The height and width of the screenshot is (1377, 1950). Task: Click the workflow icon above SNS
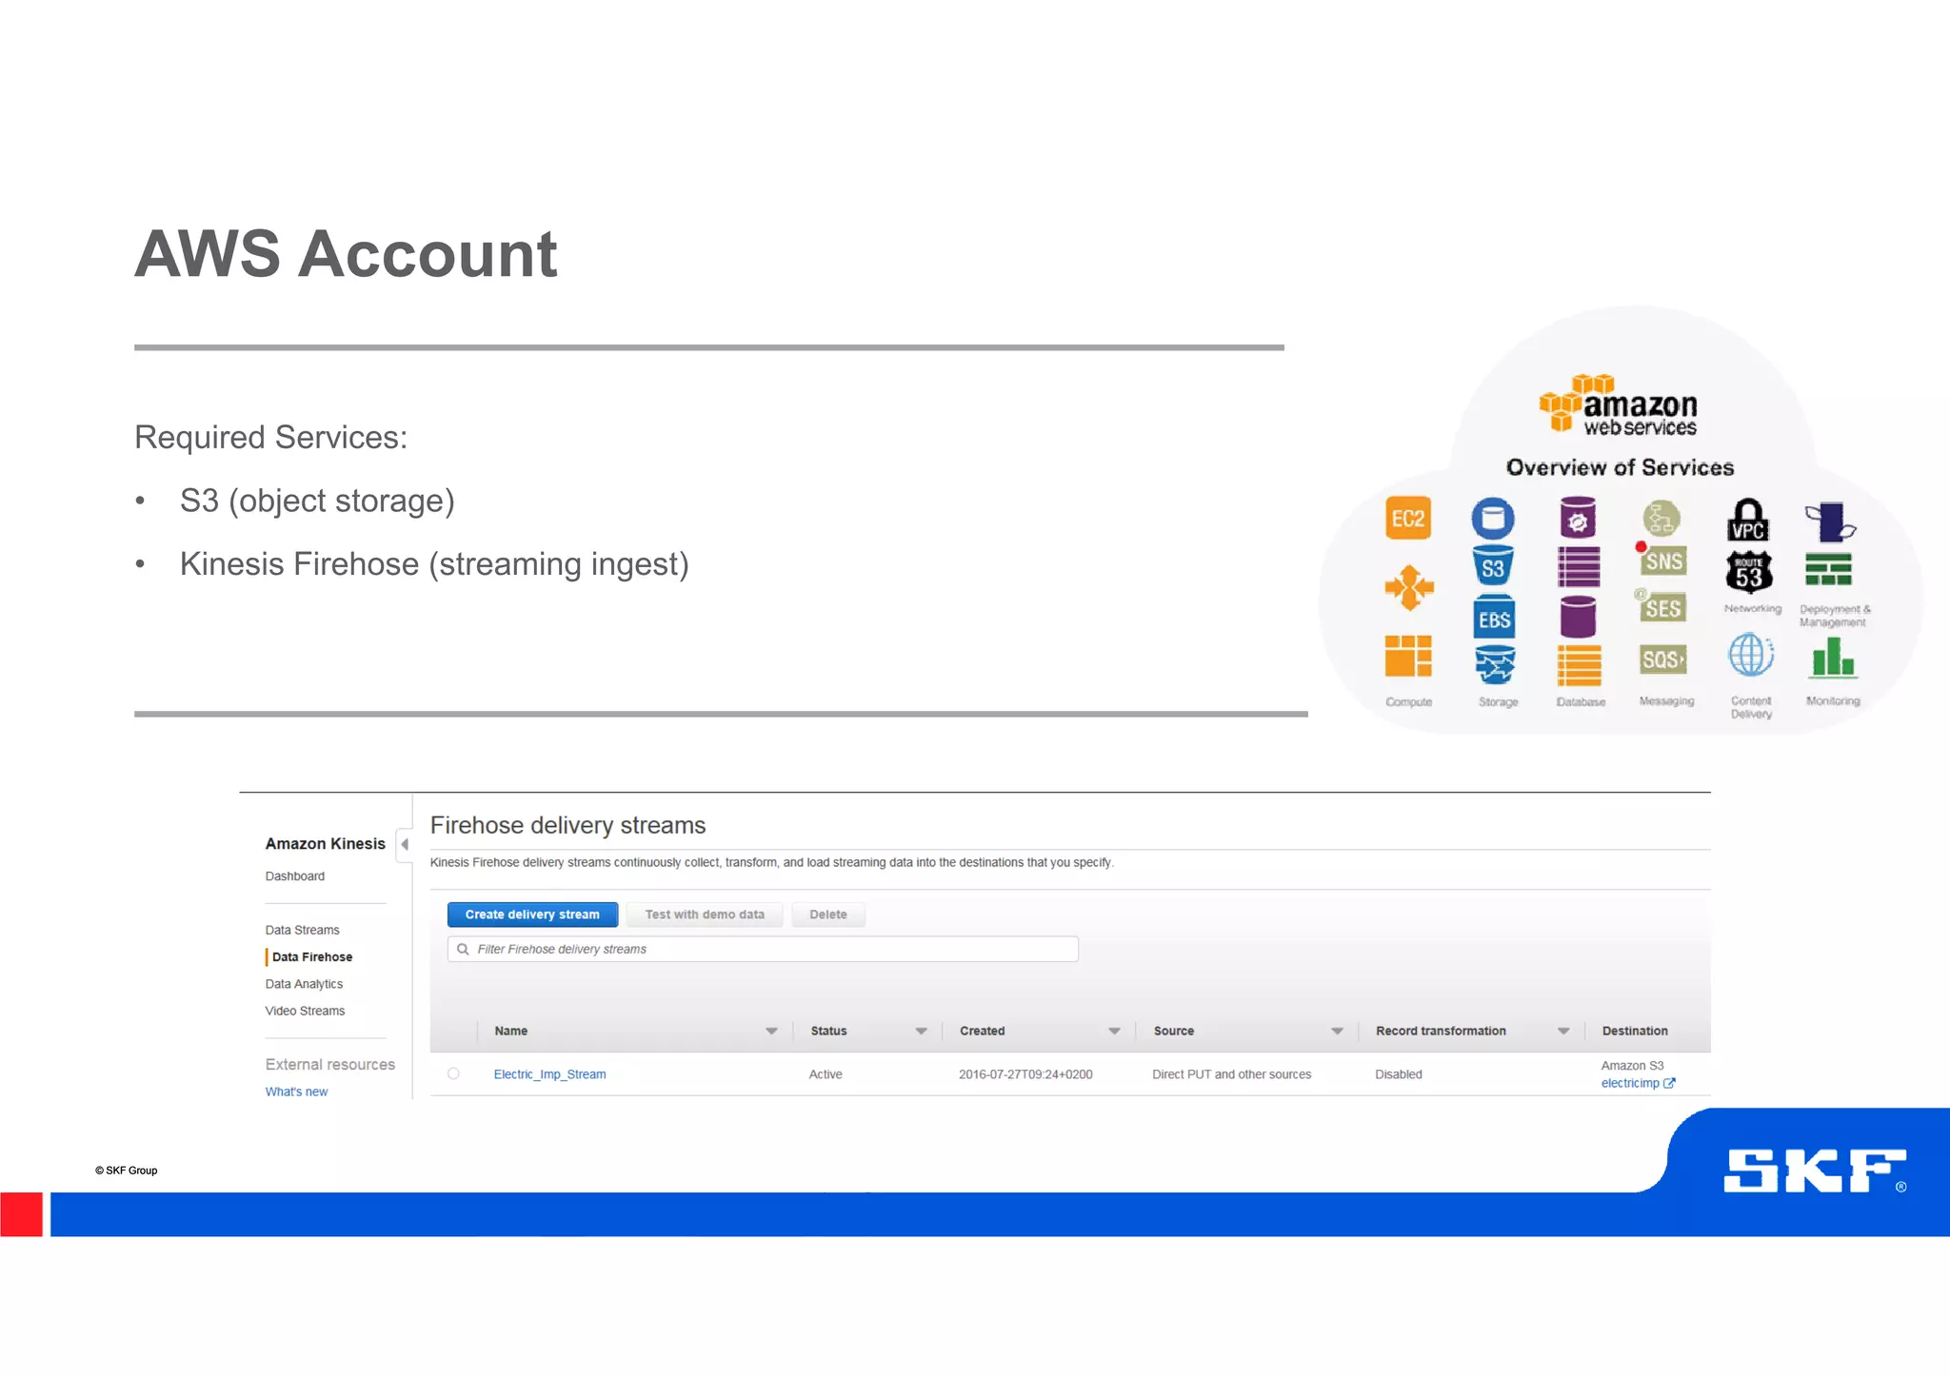(x=1661, y=519)
